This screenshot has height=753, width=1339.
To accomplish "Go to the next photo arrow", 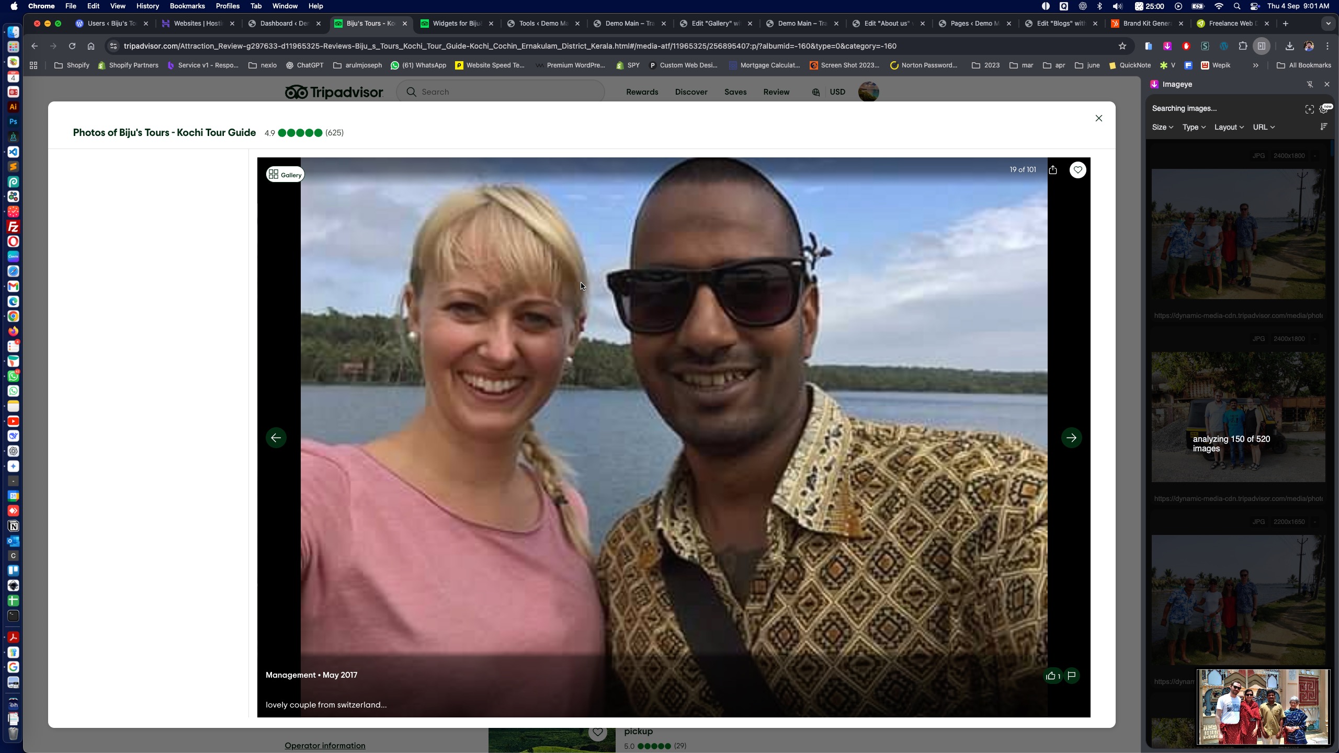I will (x=1071, y=438).
